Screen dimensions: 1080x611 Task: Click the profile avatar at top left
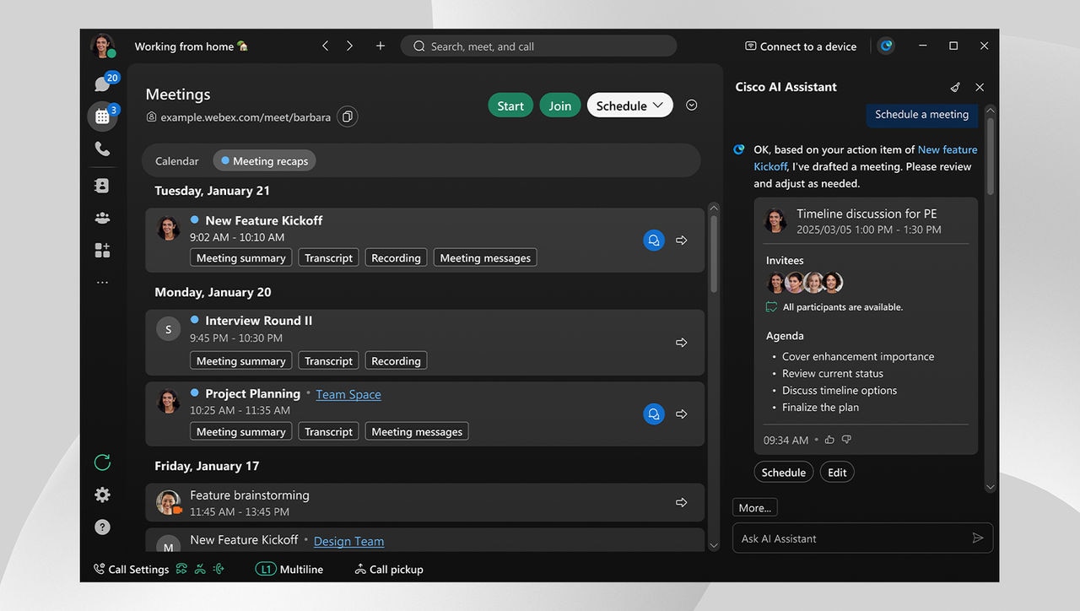(x=102, y=46)
